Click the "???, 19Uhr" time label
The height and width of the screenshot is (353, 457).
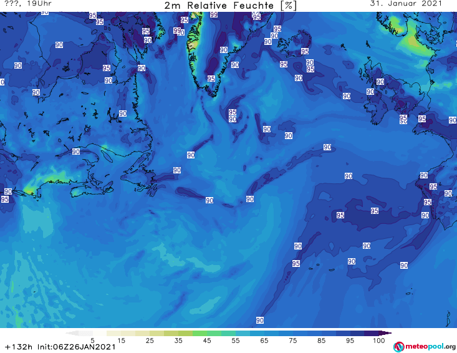[x=28, y=4]
